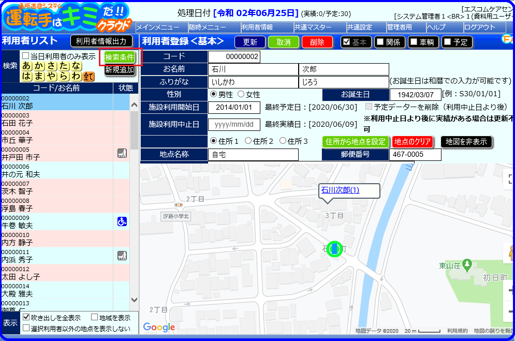Filter user list by ま row
515x341 pixels.
pyautogui.click(x=39, y=77)
